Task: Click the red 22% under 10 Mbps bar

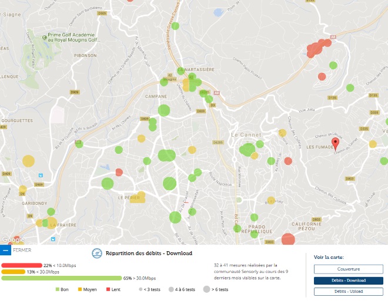Action: (22, 265)
